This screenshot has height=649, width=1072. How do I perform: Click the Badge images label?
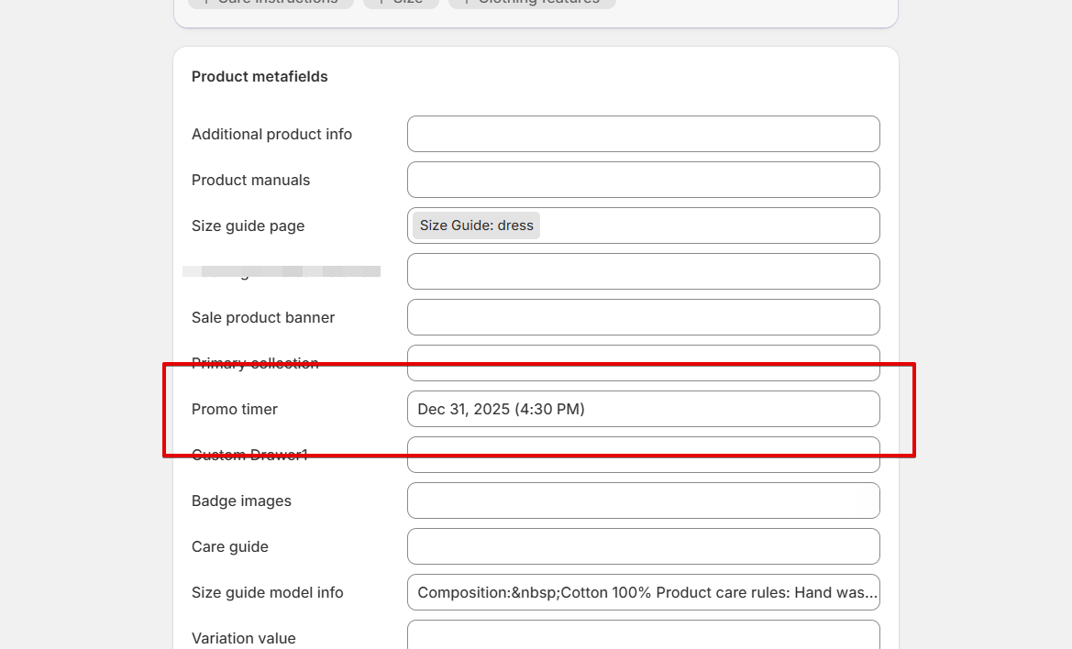coord(241,500)
